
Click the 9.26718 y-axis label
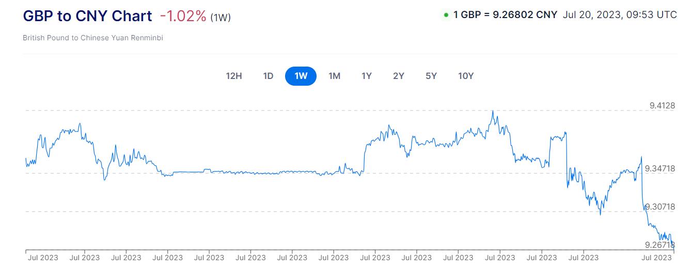659,245
